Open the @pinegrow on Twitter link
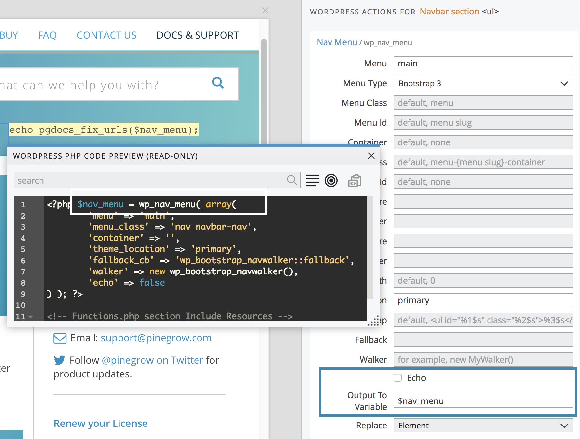Screen dimensions: 580x439 click(x=152, y=360)
